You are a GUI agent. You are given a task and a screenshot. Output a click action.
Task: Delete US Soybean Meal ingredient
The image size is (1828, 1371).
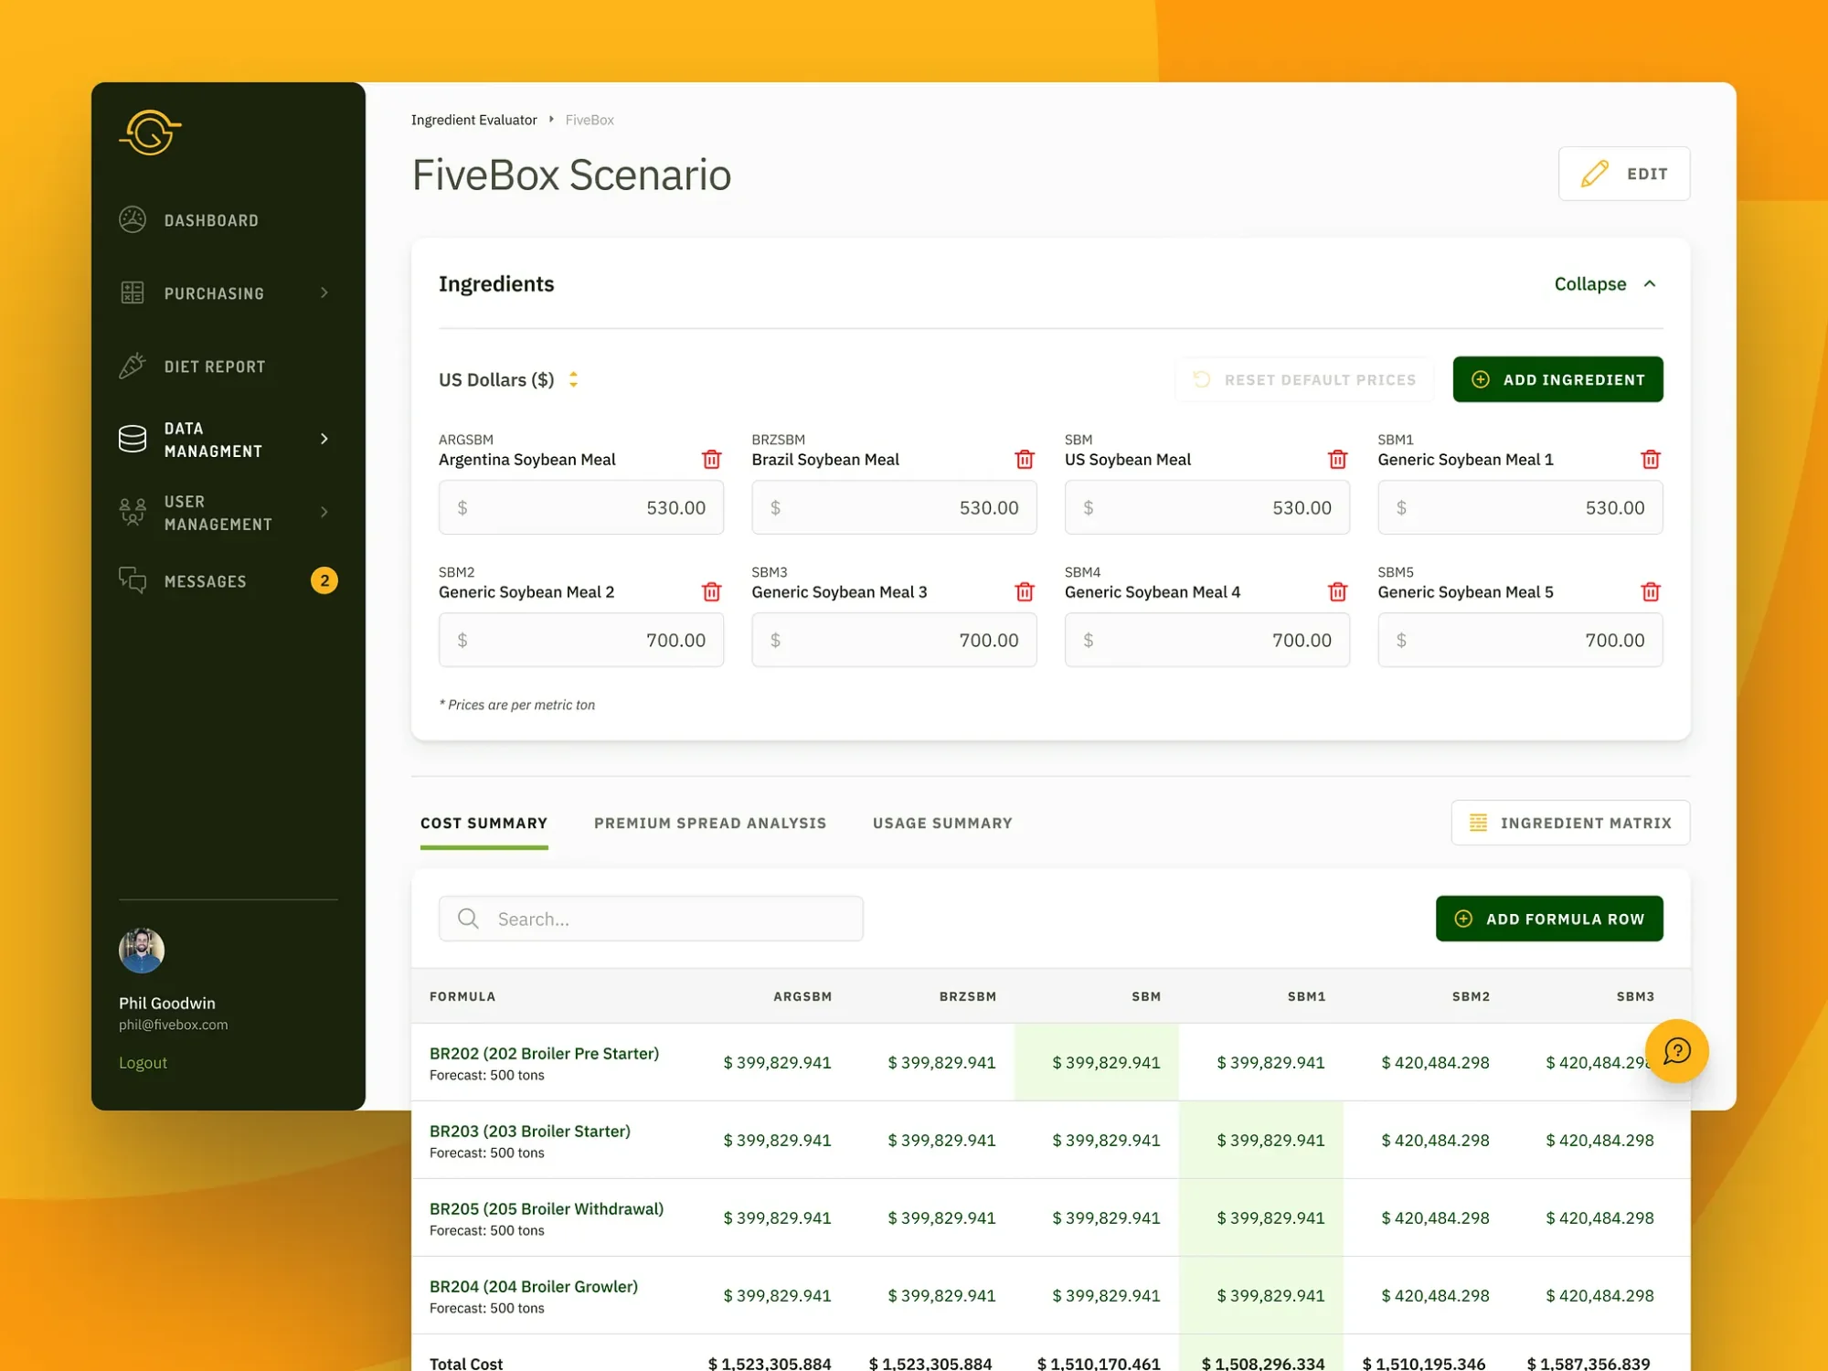[1338, 459]
